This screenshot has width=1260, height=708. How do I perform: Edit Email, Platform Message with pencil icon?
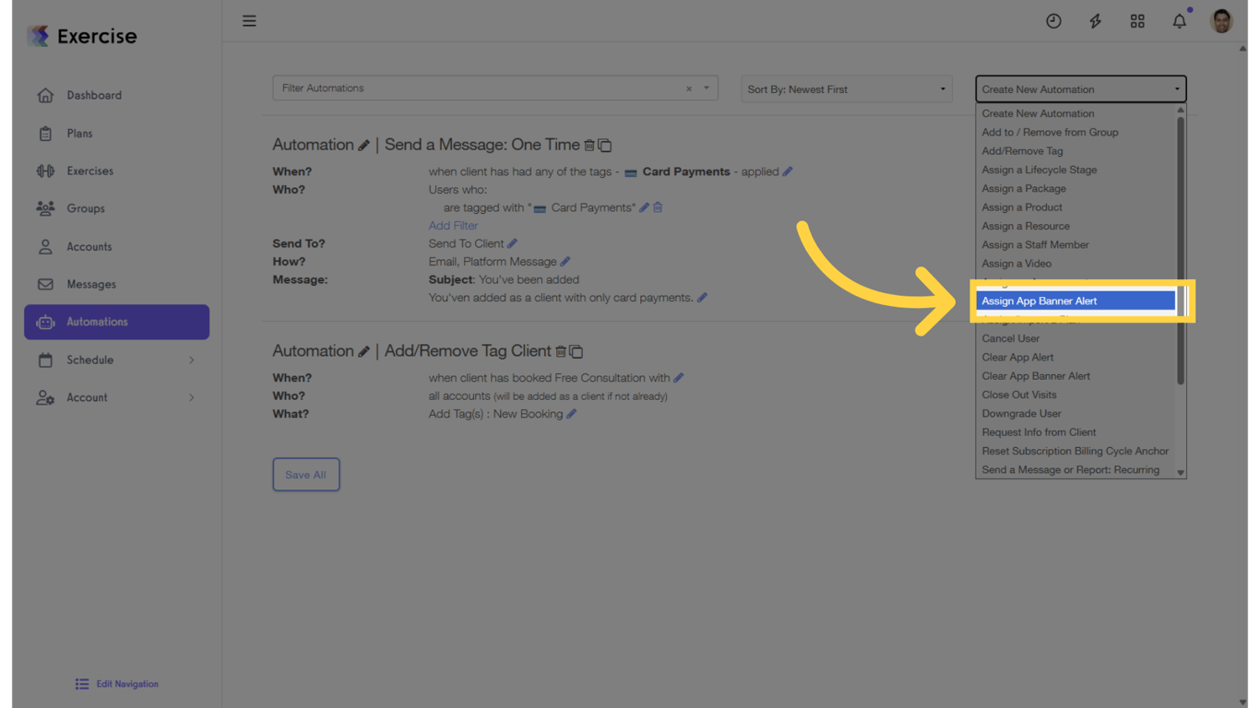565,261
